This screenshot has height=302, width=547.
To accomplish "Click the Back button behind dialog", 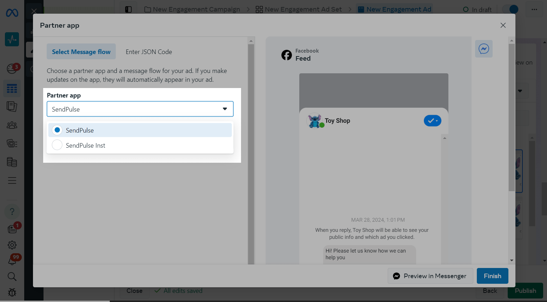I will tap(490, 291).
